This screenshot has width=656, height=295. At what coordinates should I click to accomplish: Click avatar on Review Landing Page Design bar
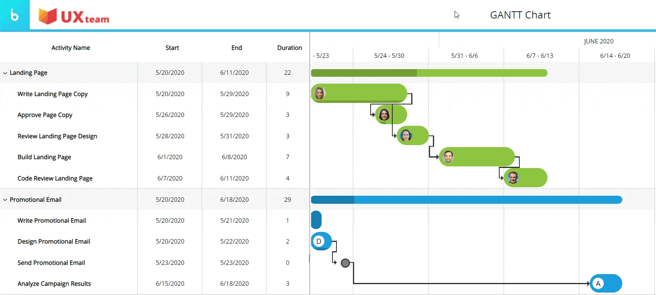pos(406,136)
